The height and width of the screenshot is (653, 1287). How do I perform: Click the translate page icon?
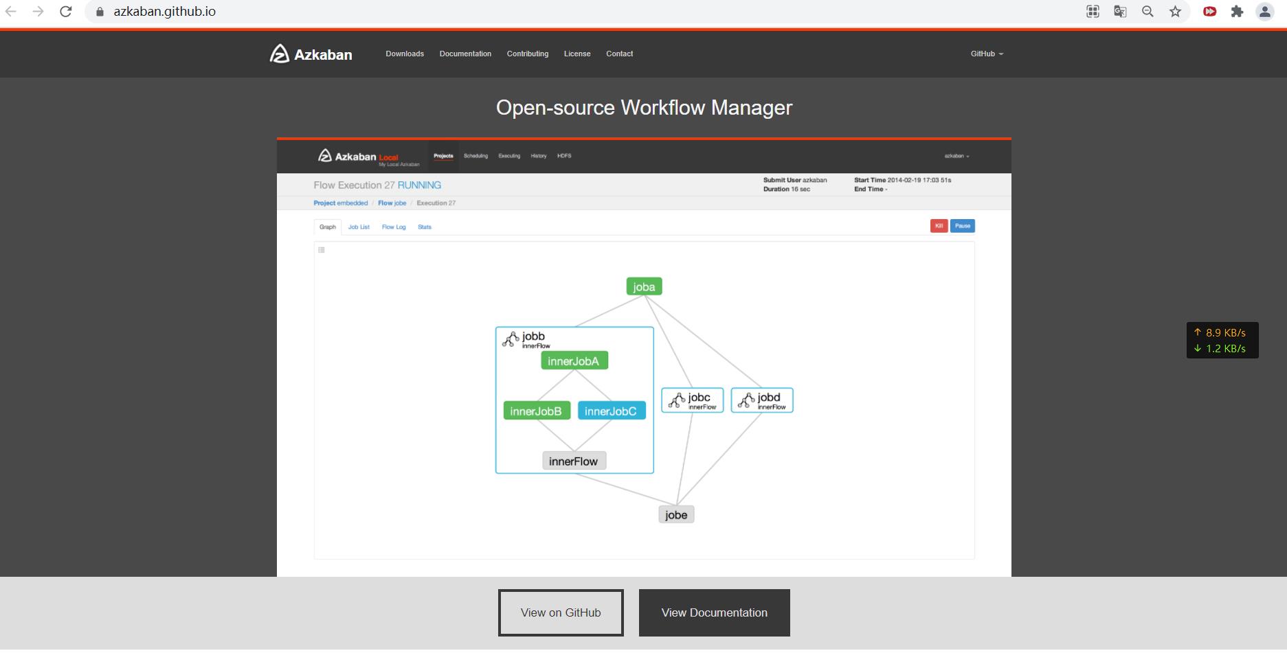(x=1120, y=12)
